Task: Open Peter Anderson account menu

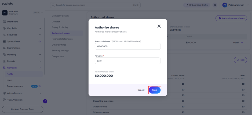Action: (236, 5)
